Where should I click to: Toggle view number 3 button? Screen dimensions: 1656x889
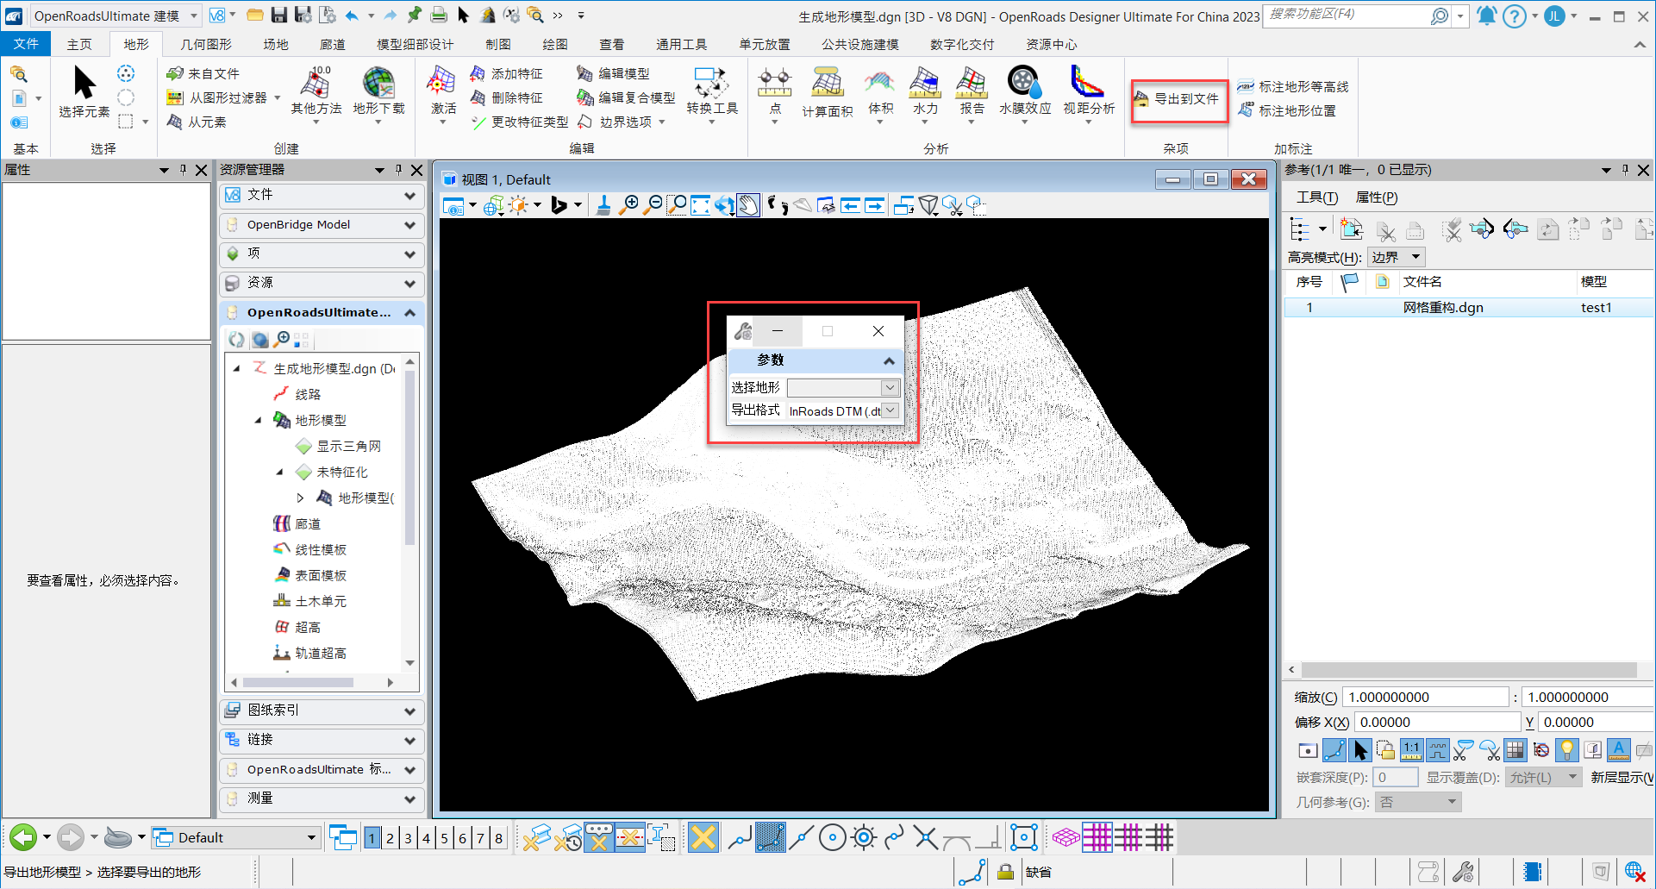click(x=408, y=838)
